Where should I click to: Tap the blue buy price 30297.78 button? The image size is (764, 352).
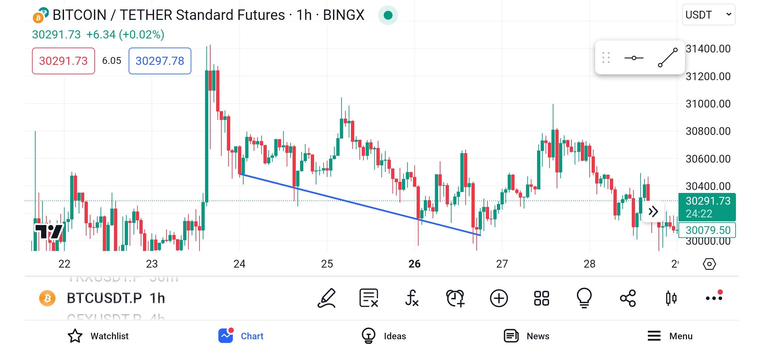(160, 61)
